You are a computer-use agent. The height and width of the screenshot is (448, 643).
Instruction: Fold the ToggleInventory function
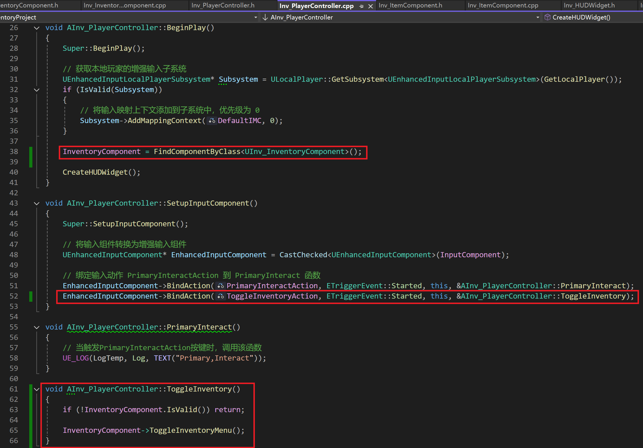37,389
